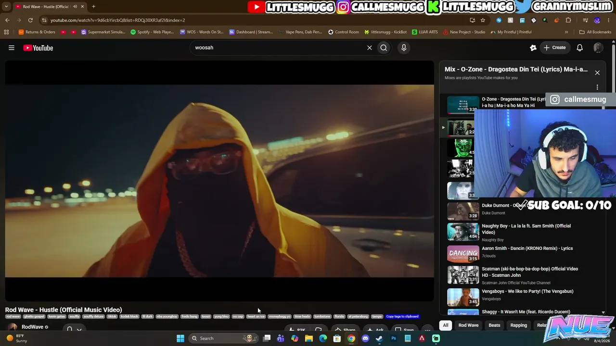Image resolution: width=616 pixels, height=346 pixels.
Task: Click the Rod Wave Hustle video player
Action: (x=219, y=181)
